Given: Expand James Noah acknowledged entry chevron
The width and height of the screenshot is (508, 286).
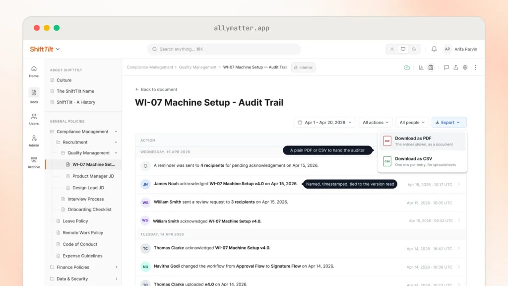Looking at the screenshot, I should click(x=459, y=184).
